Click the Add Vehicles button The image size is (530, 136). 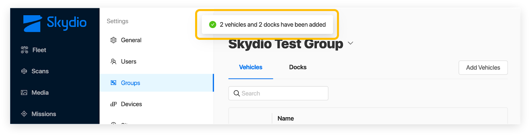483,68
